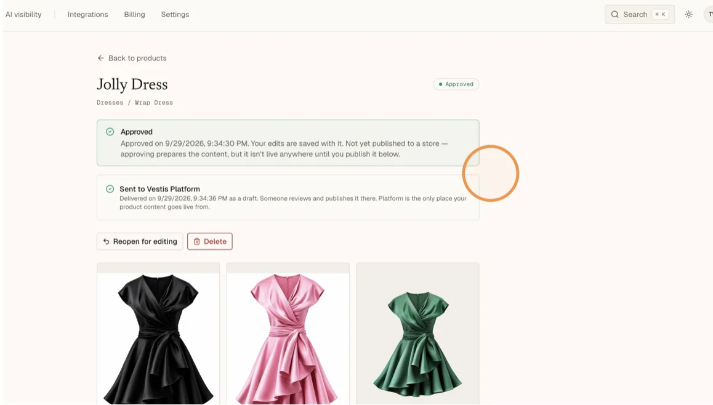
Task: Open the Billing tab
Action: [135, 15]
